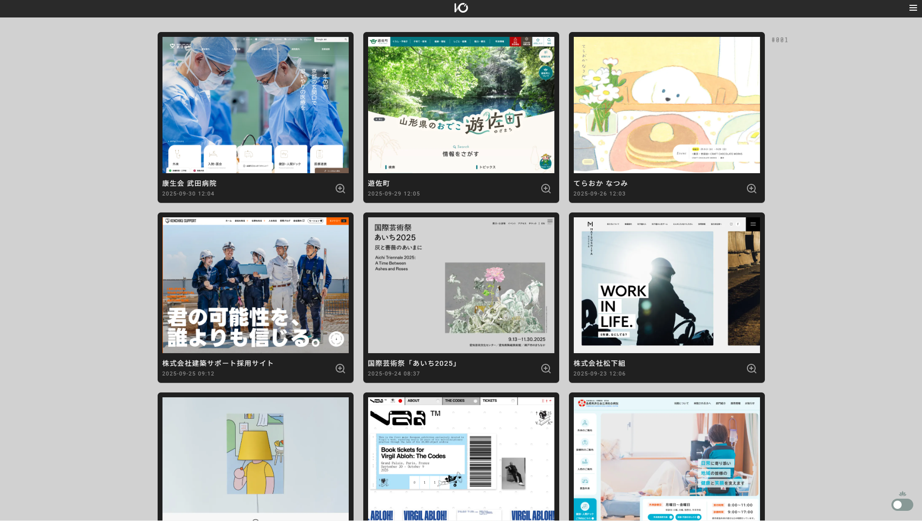This screenshot has width=922, height=521.
Task: Open the WORK IN LIFE thumbnail
Action: [667, 285]
